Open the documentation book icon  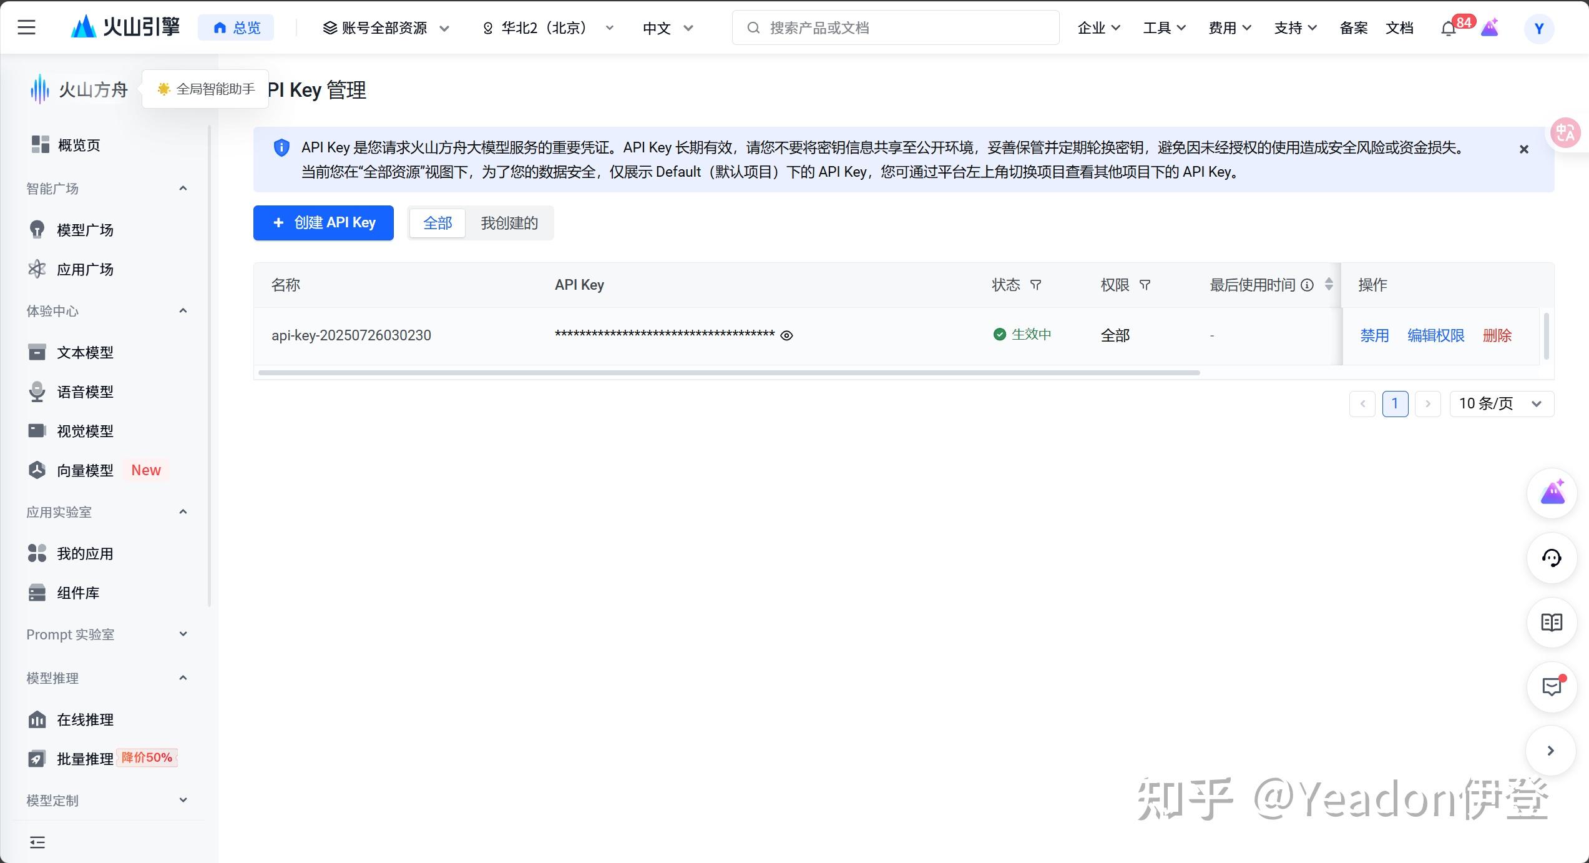click(1552, 623)
